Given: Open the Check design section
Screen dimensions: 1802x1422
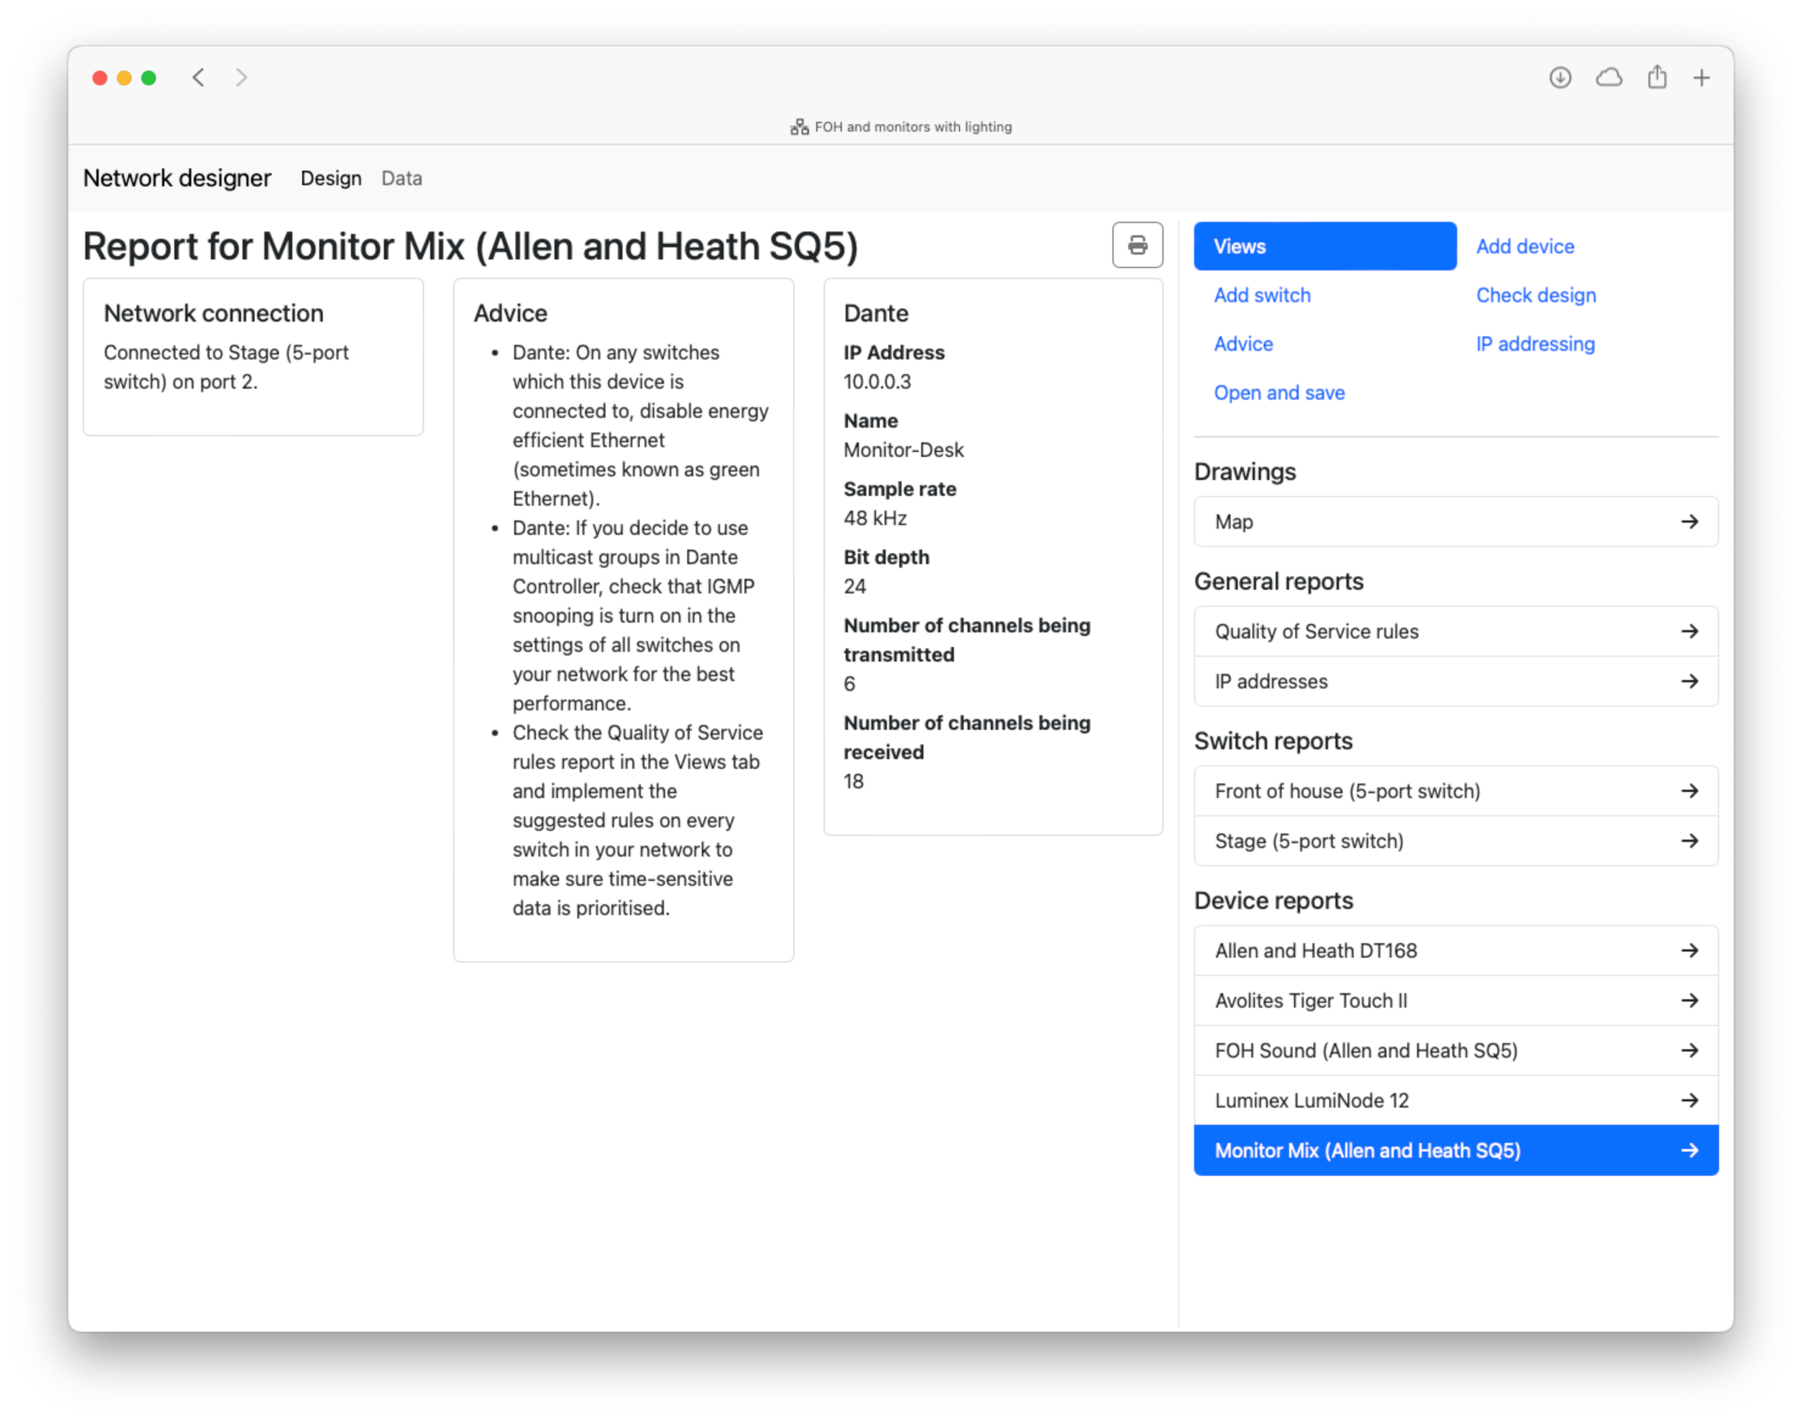Looking at the screenshot, I should tap(1536, 295).
